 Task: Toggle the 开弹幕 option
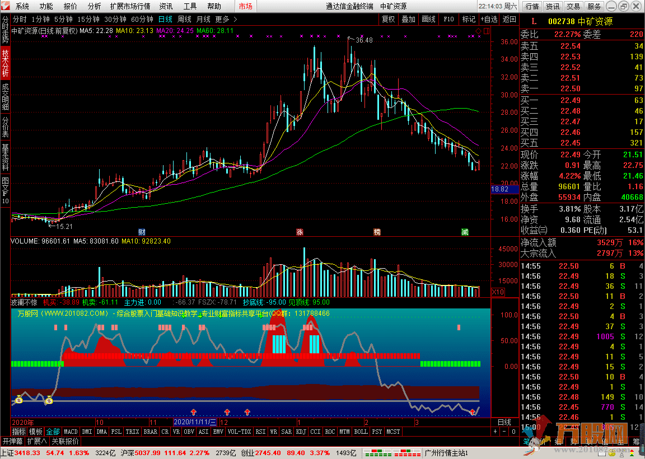pos(13,441)
